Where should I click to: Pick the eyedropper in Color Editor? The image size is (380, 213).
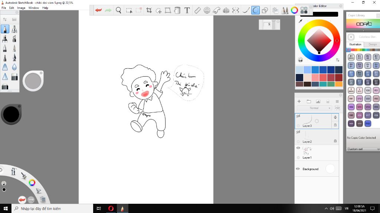point(301,21)
